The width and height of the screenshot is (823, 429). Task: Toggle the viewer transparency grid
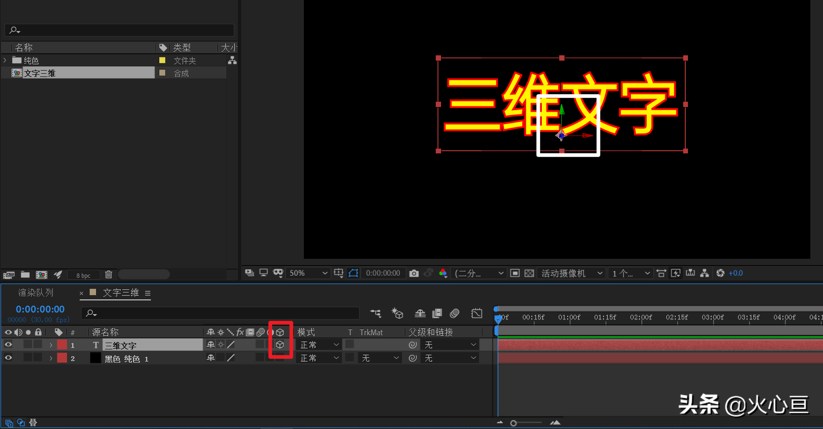(529, 273)
